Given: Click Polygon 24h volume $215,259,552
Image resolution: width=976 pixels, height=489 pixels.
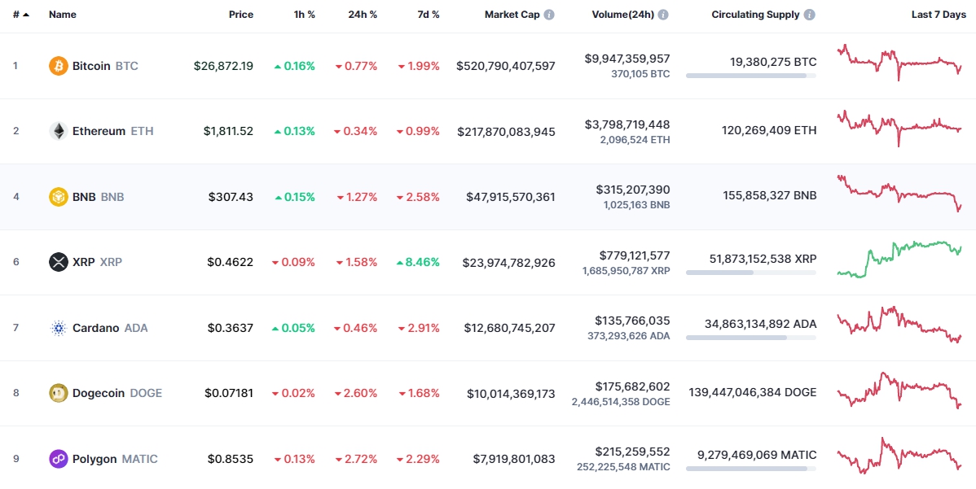Looking at the screenshot, I should click(x=632, y=452).
